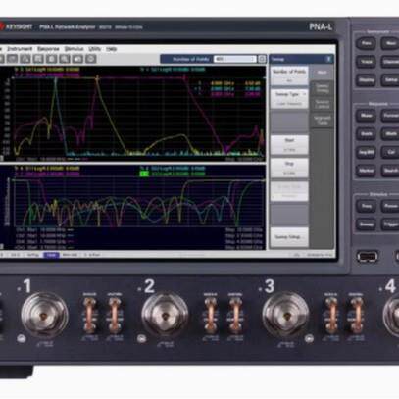Push the Scale hardkey

pyautogui.click(x=366, y=133)
